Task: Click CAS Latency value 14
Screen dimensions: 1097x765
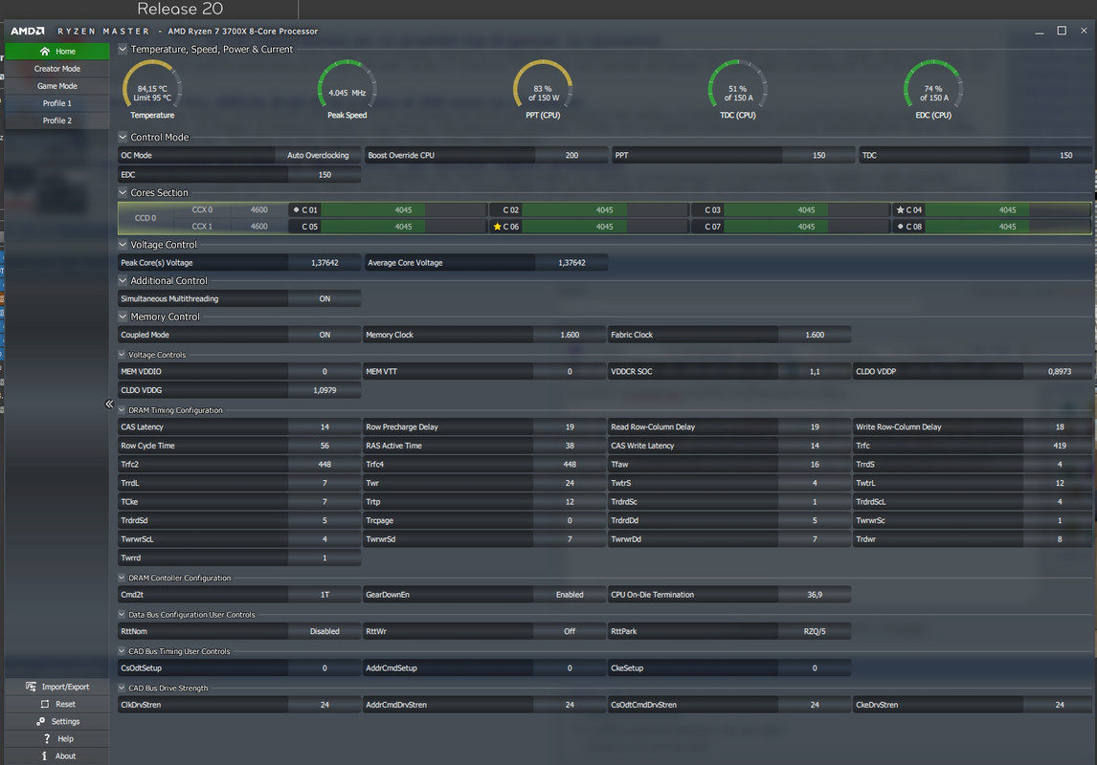Action: [x=325, y=426]
